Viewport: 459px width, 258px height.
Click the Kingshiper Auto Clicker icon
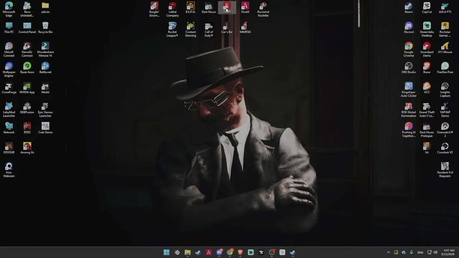(408, 90)
